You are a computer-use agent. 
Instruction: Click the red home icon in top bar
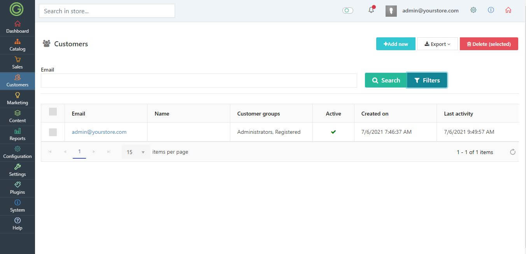(x=508, y=10)
